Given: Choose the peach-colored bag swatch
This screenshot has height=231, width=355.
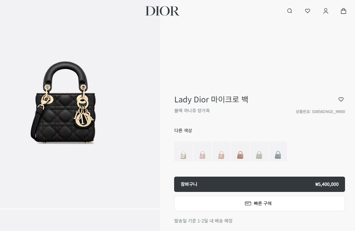Looking at the screenshot, I should tap(221, 151).
